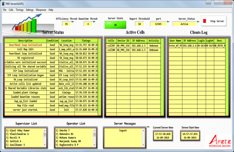Image resolution: width=234 pixels, height=152 pixels.
Task: Select operator Umesha T
Action: [63, 130]
